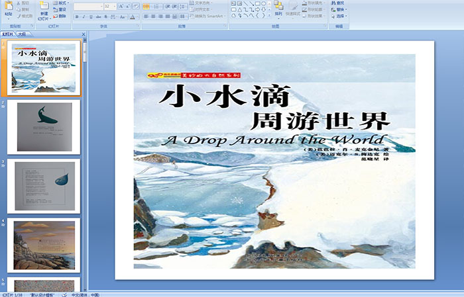Screen dimensions: 464x297
Task: Pick the oval shape in shapes gallery
Action: point(263,3)
